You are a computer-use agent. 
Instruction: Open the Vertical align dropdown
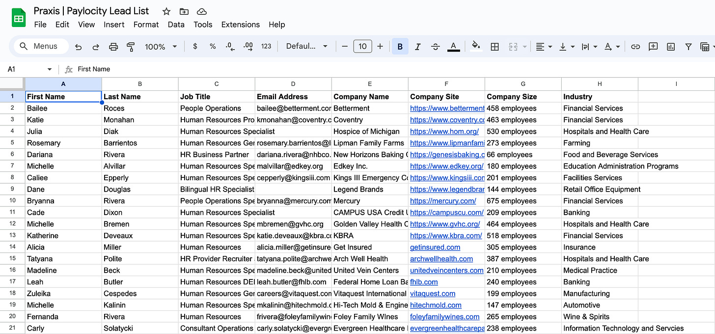[566, 47]
